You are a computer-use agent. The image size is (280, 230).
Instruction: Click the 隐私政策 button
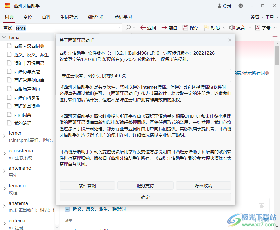point(203,186)
